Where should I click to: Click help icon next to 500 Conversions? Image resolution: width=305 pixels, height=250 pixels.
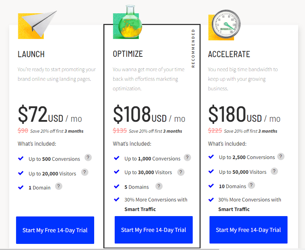pos(88,157)
